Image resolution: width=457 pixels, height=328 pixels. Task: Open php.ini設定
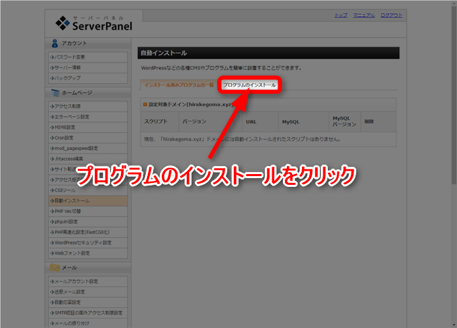point(88,222)
